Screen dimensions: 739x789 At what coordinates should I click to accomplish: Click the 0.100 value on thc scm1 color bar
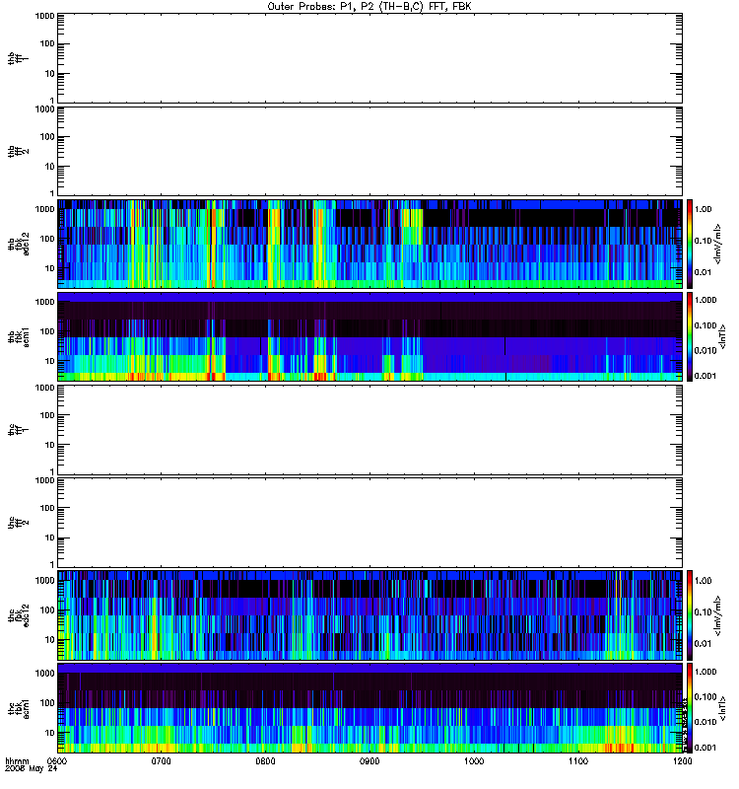(705, 697)
